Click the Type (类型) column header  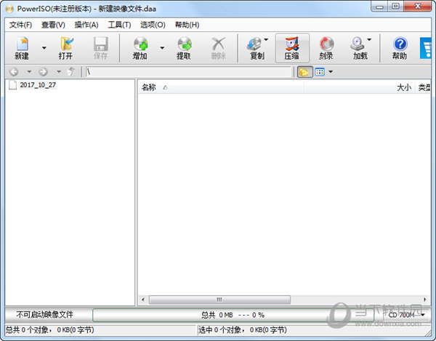(424, 88)
